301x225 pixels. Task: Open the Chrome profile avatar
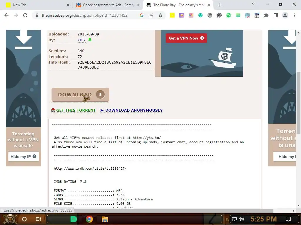[x=285, y=15]
